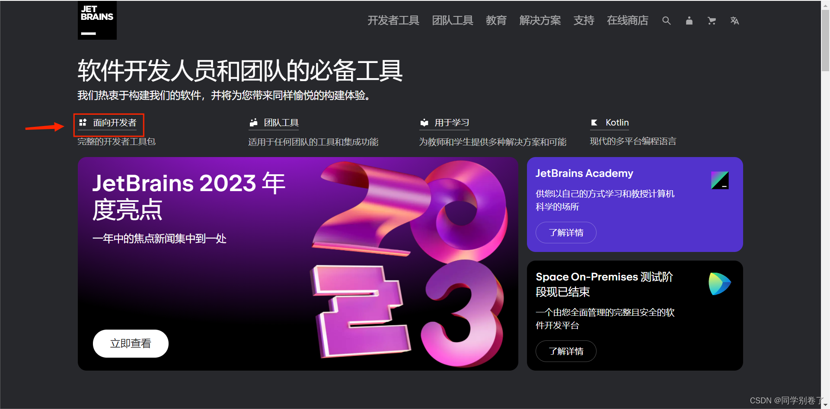Screen dimensions: 830x409
Task: Click the text 现代的多平台编程语言
Action: coord(633,142)
